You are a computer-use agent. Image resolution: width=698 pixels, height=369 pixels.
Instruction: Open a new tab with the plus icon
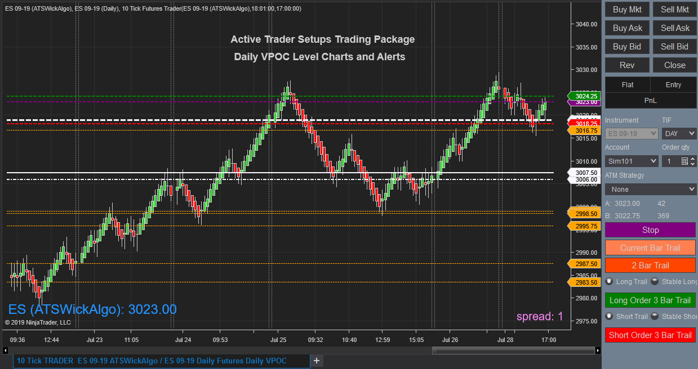tap(315, 361)
